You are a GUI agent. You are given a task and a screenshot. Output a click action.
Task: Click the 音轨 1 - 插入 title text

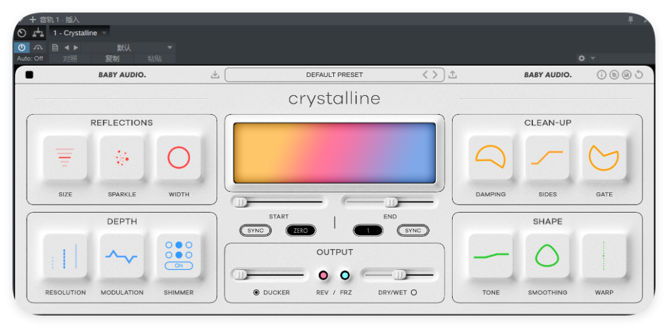59,20
